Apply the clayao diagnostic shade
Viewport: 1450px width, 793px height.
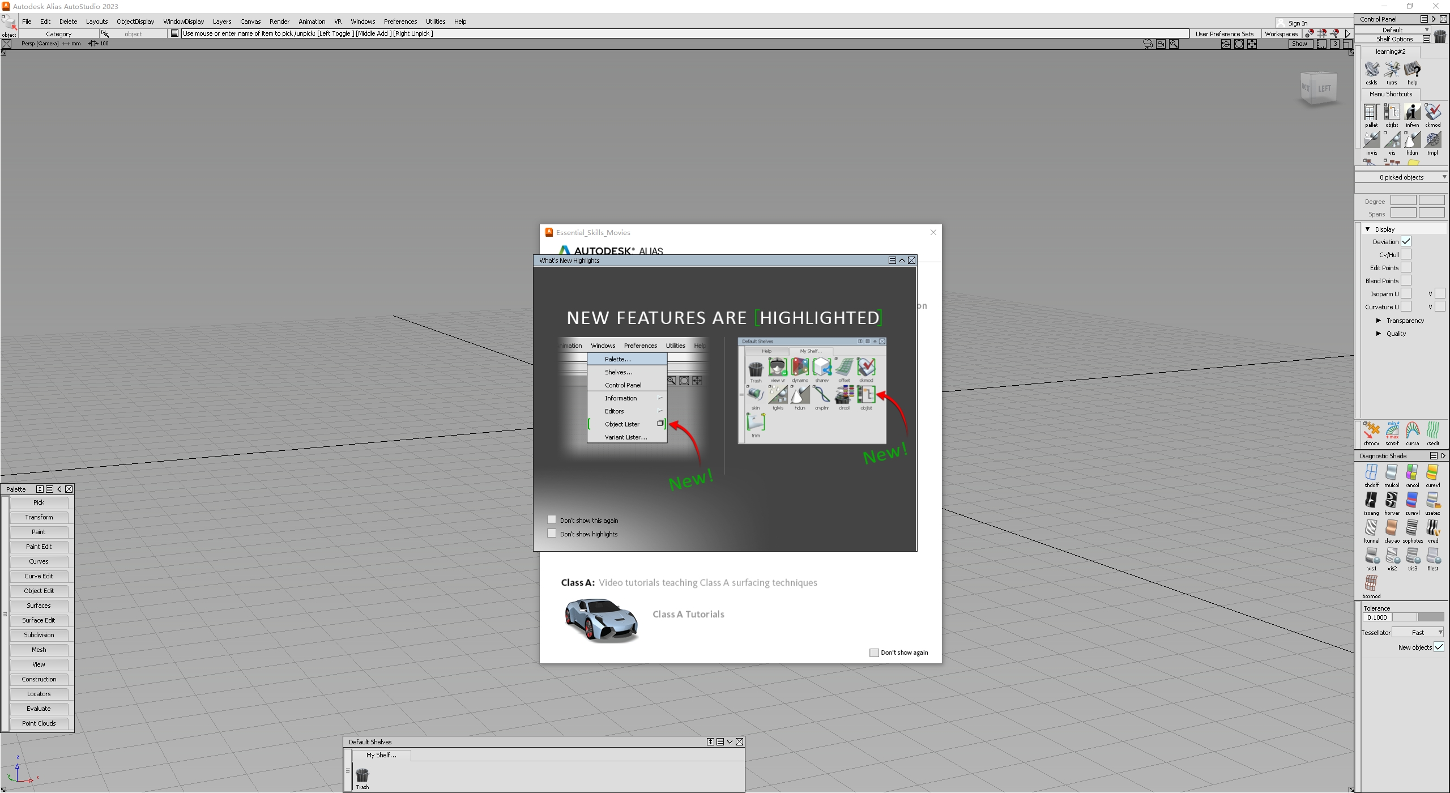1392,528
